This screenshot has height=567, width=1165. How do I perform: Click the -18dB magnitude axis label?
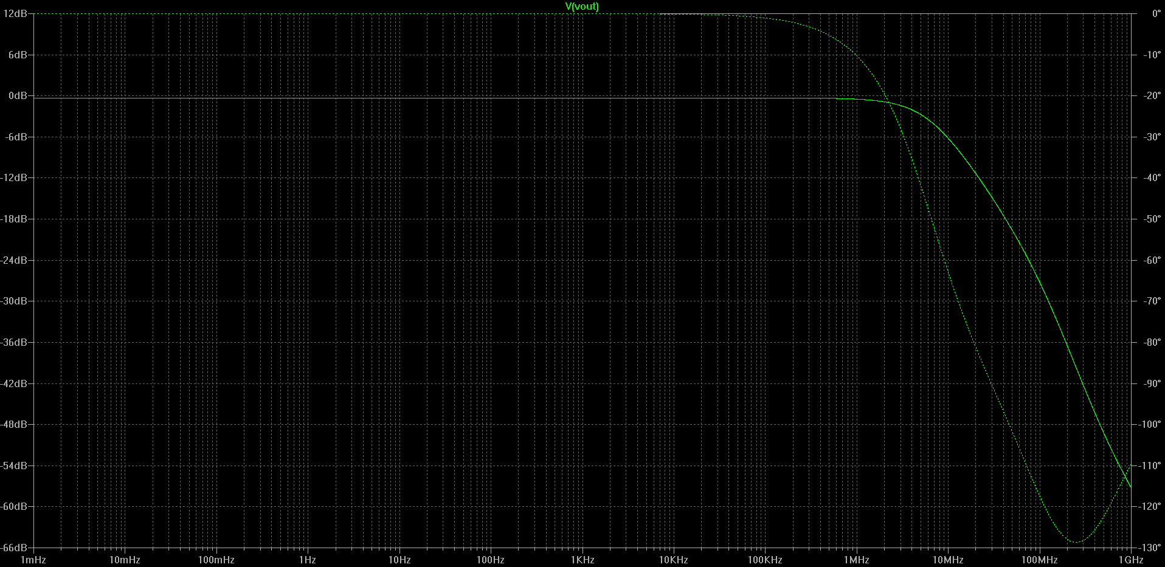click(14, 219)
